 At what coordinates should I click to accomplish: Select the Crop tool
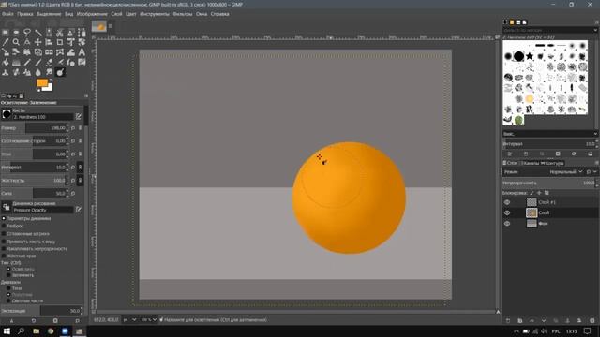[60, 42]
